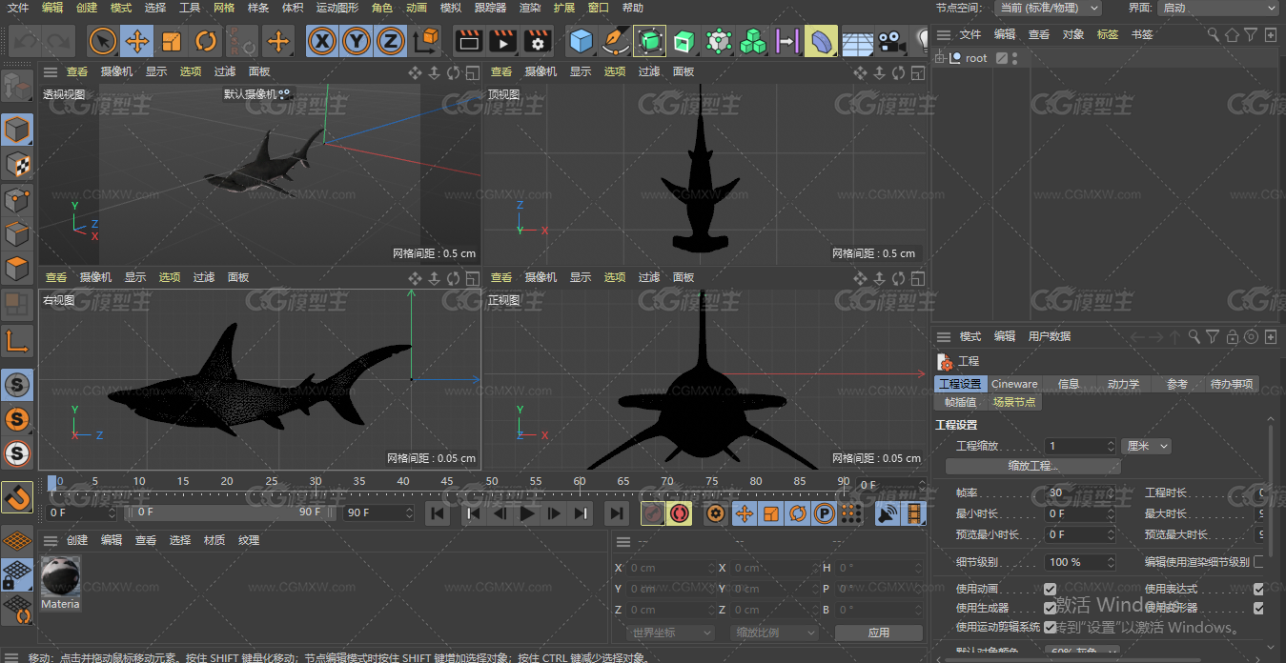Open render settings clapperboard gear icon
Viewport: 1286px width, 663px height.
[x=539, y=41]
